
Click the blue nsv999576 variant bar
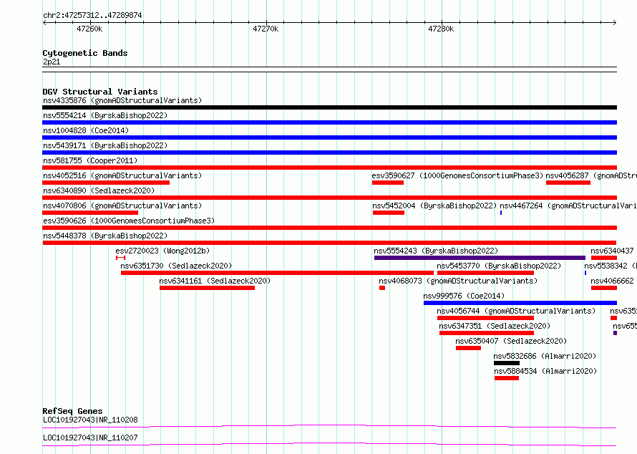point(520,303)
